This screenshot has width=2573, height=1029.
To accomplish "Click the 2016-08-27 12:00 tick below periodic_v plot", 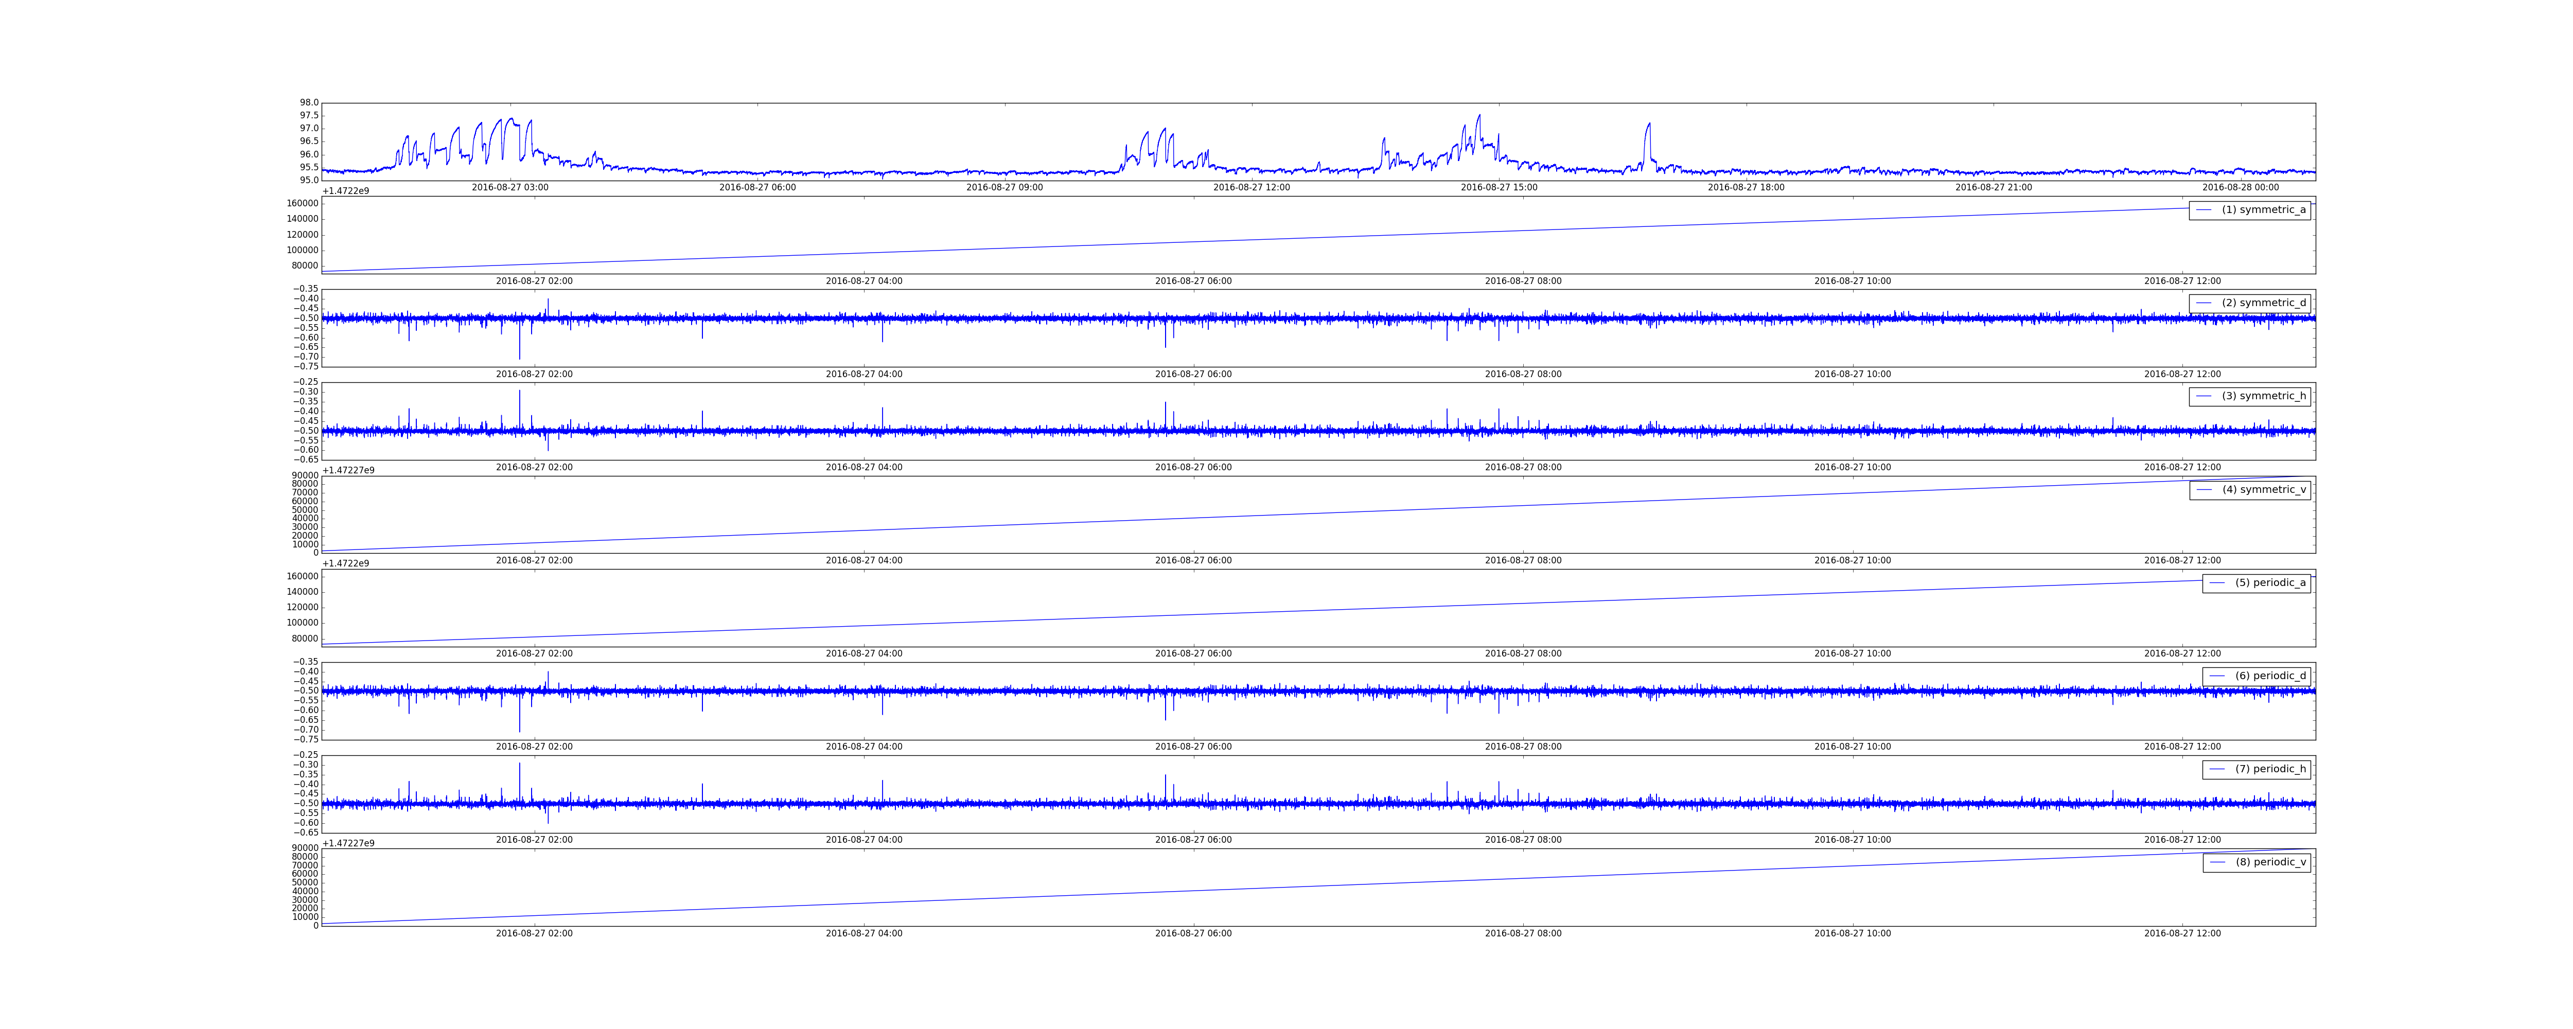I will pos(2182,933).
